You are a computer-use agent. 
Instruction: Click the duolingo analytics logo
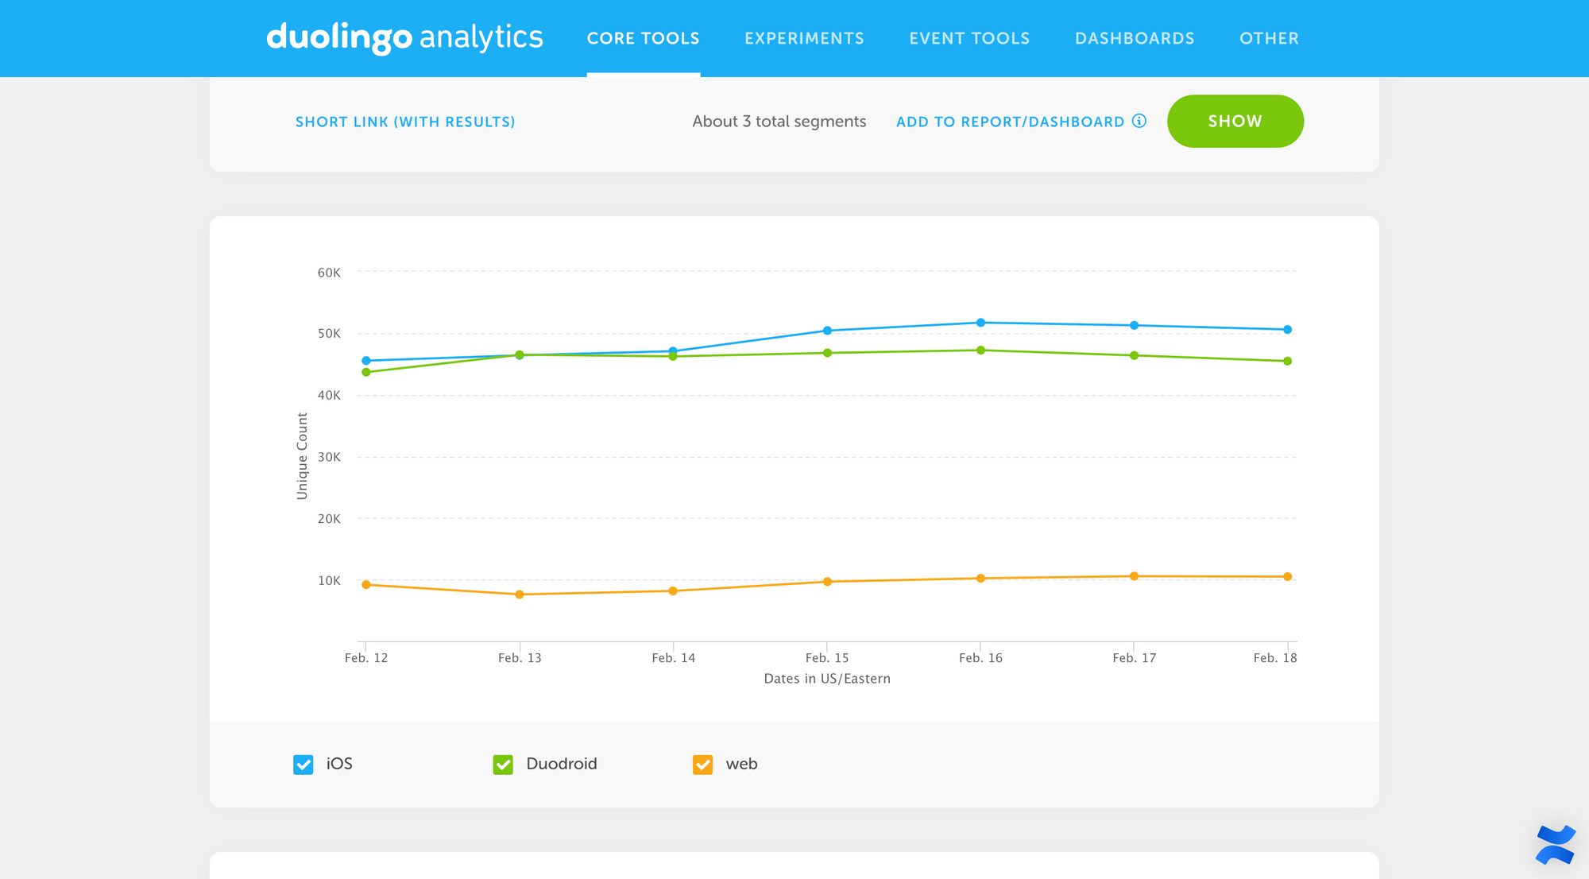[404, 37]
